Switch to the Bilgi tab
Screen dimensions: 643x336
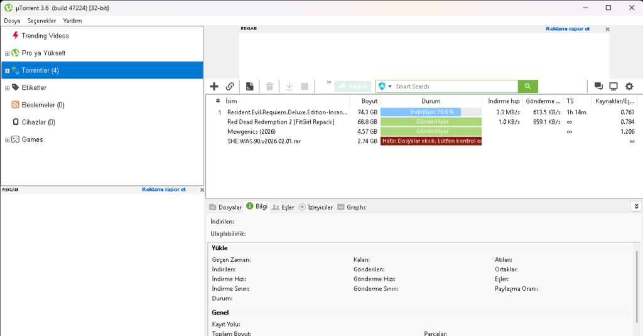coord(257,207)
